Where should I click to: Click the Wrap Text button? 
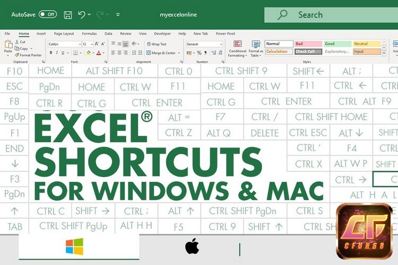(x=157, y=44)
